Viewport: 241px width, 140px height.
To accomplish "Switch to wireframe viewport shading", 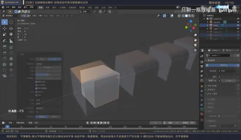I will [183, 16].
